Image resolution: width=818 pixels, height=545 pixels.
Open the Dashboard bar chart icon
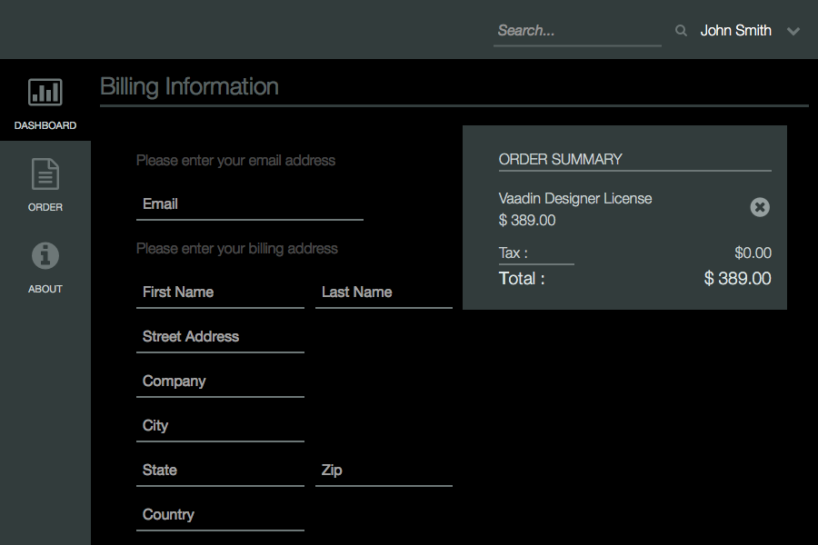(x=45, y=92)
